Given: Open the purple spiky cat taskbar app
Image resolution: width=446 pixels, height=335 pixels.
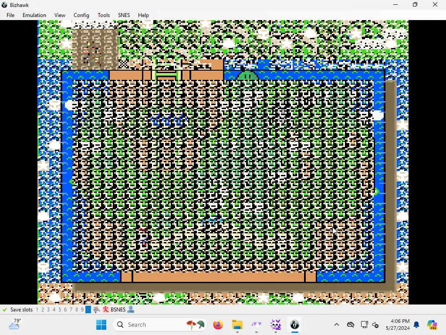Looking at the screenshot, I should click(275, 325).
